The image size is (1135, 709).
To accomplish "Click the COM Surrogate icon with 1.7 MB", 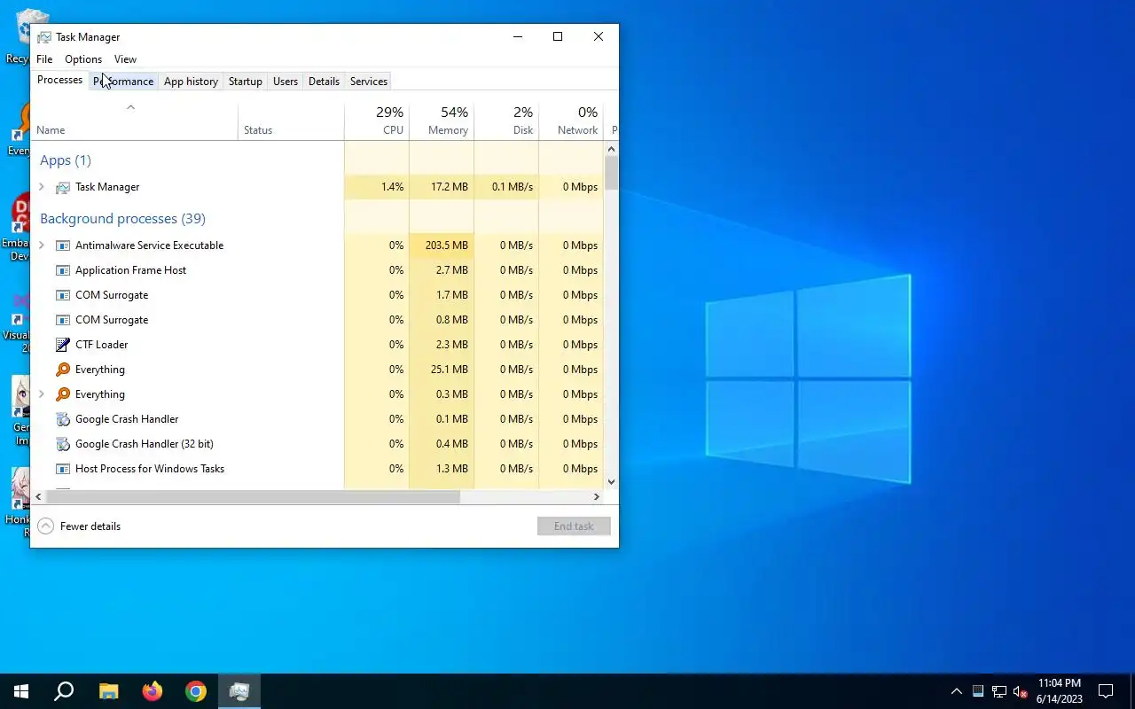I will point(63,295).
